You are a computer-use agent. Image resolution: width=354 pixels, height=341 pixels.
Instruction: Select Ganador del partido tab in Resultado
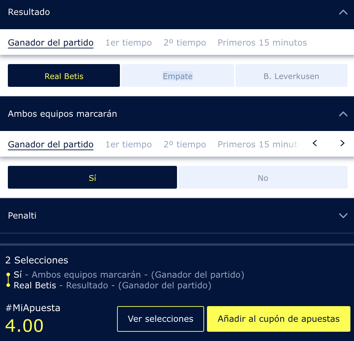pos(51,43)
